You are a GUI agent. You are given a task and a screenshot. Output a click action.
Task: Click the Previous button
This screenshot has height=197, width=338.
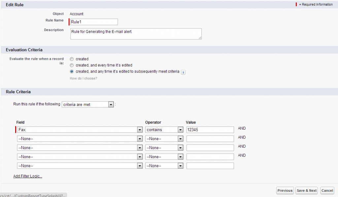(x=285, y=190)
